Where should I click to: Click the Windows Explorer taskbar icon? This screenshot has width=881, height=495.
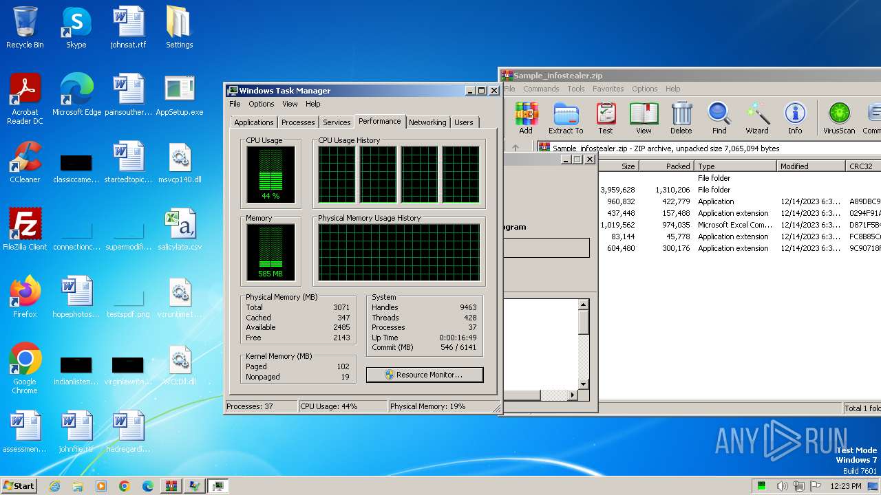coord(78,486)
